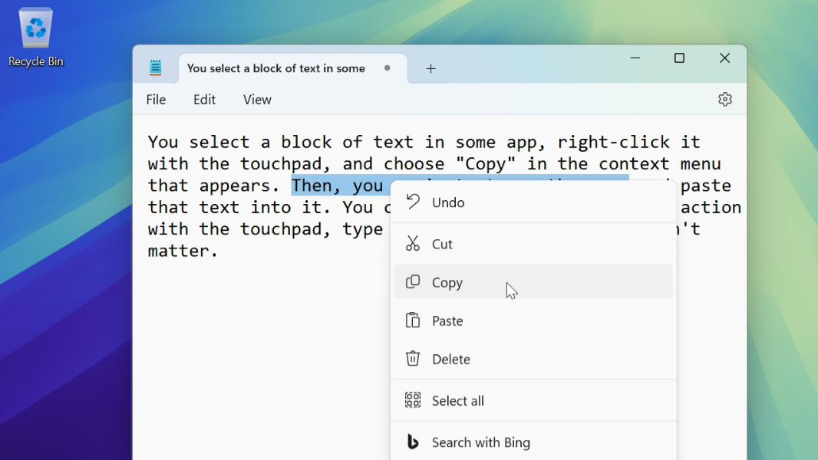
Task: Click the Bing logo beside Search with Bing
Action: coord(413,442)
